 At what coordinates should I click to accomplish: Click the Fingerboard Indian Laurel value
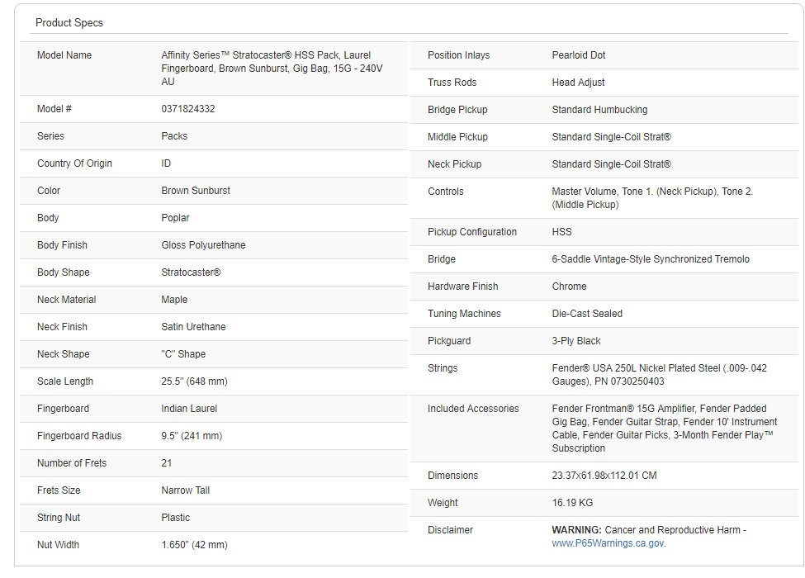[189, 409]
